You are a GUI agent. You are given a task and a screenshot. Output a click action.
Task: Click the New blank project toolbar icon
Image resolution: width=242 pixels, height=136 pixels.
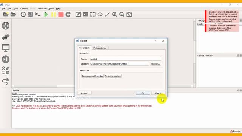tap(6, 14)
